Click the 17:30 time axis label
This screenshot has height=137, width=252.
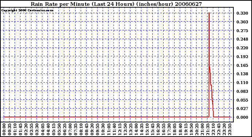[169, 129]
